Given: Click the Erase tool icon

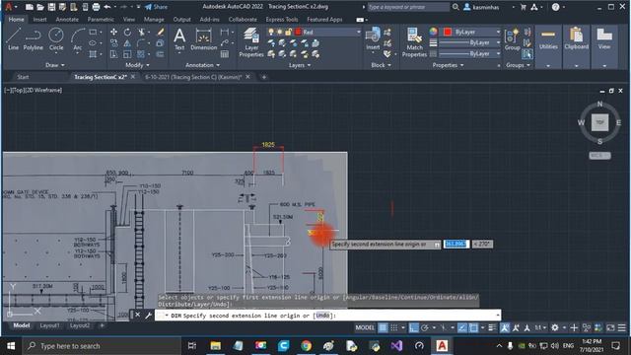Looking at the screenshot, I should (x=160, y=32).
